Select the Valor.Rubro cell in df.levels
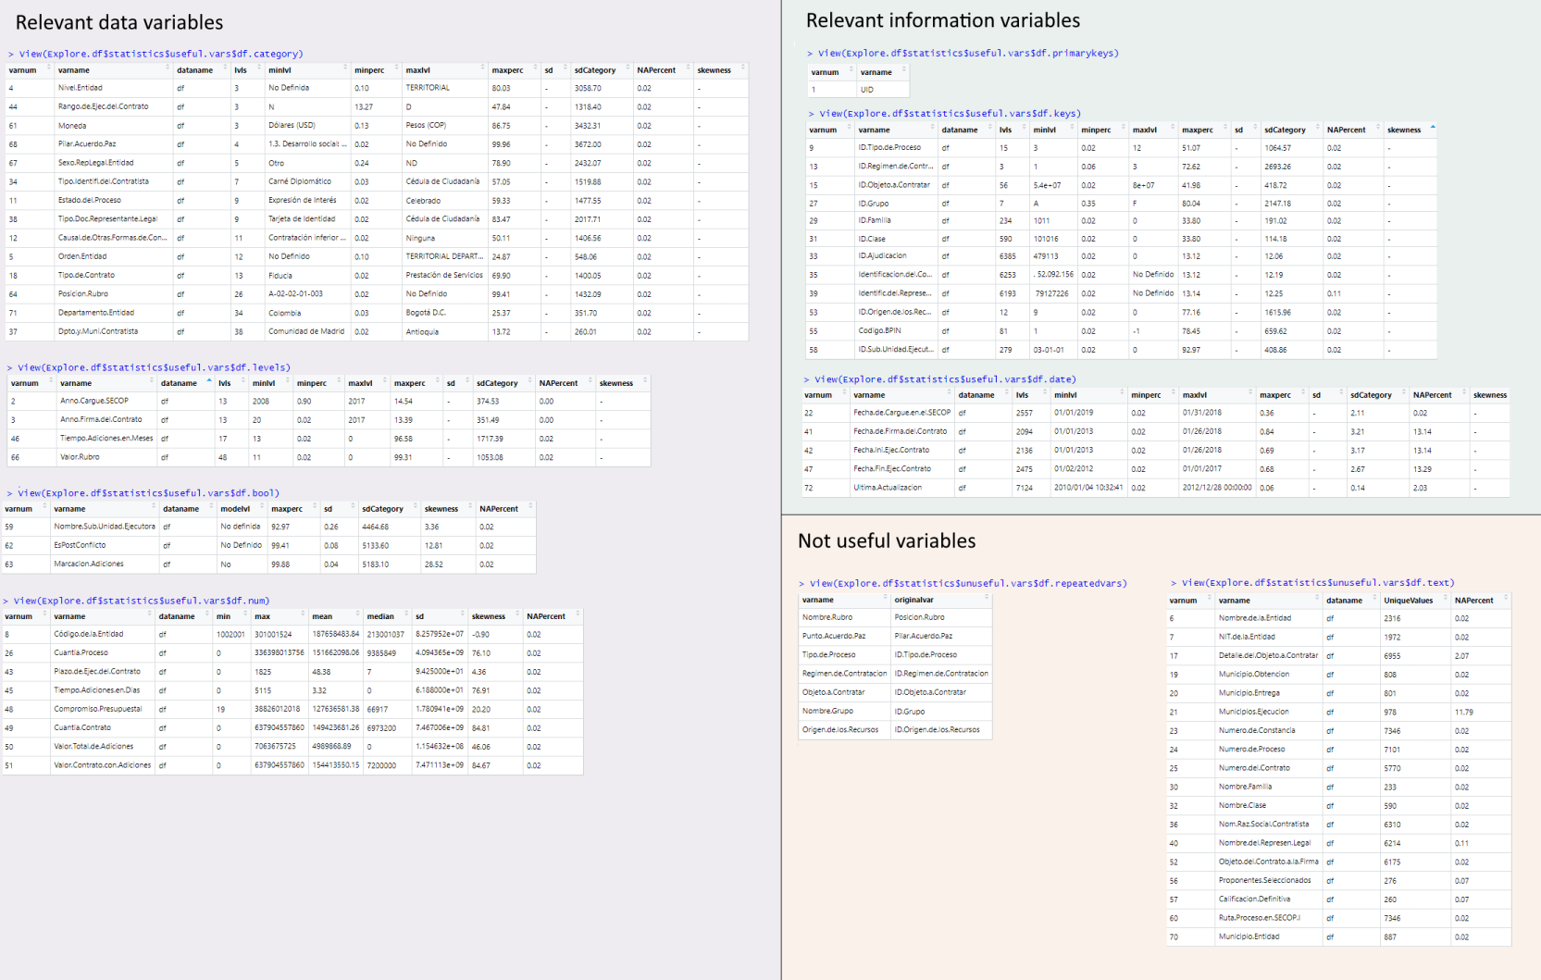Screen dimensions: 1541x980 click(x=80, y=457)
